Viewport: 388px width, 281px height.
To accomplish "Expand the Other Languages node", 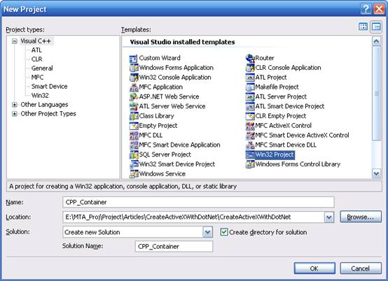I will click(15, 105).
